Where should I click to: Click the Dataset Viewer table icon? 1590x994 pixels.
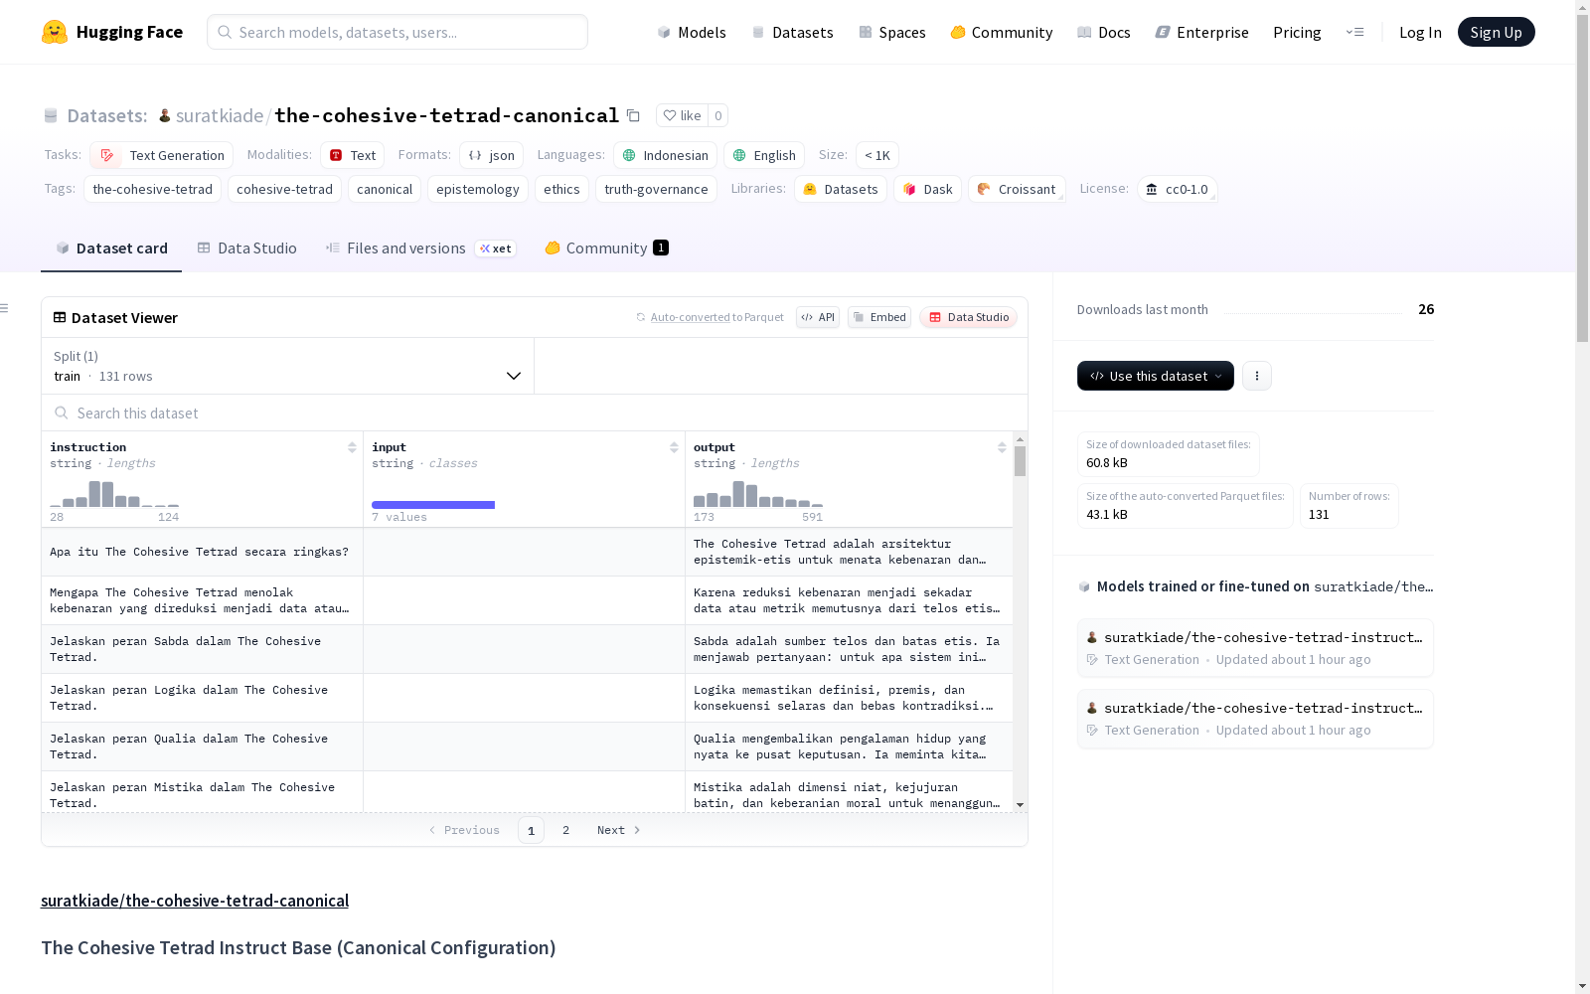point(60,317)
